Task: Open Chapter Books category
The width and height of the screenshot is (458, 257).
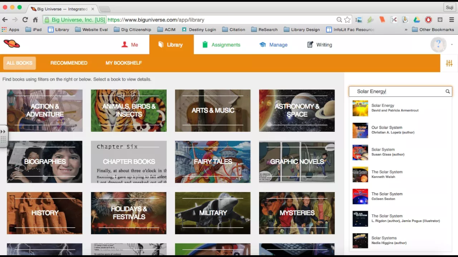Action: pos(129,162)
